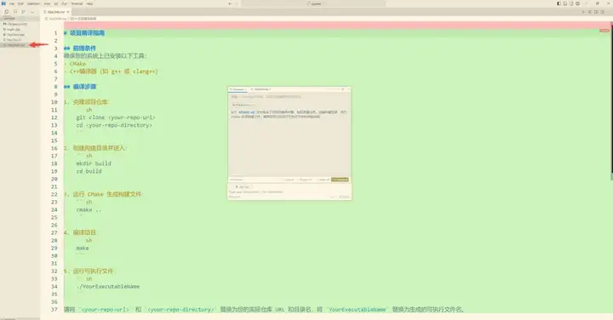Open the Terminal menu
The height and width of the screenshot is (320, 613).
77,4
